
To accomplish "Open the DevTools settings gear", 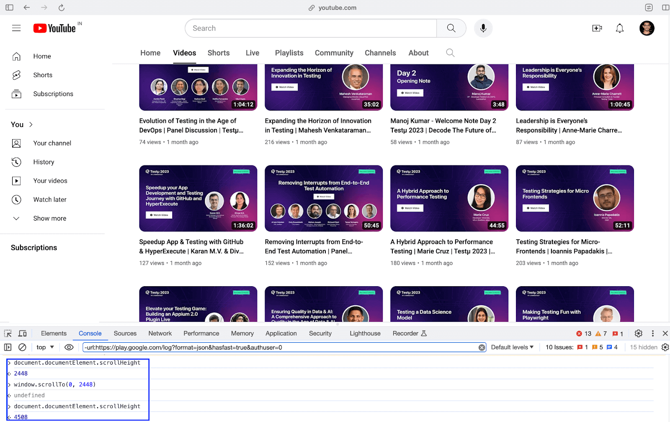I will pyautogui.click(x=638, y=333).
